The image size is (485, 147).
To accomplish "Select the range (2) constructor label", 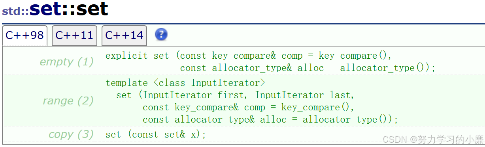I will click(x=68, y=101).
